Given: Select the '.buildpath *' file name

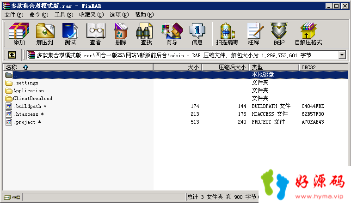Looking at the screenshot, I should (30, 106).
